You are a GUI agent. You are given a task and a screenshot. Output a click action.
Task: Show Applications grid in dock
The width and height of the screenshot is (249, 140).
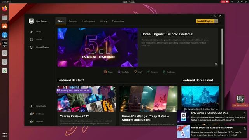click(x=4, y=135)
